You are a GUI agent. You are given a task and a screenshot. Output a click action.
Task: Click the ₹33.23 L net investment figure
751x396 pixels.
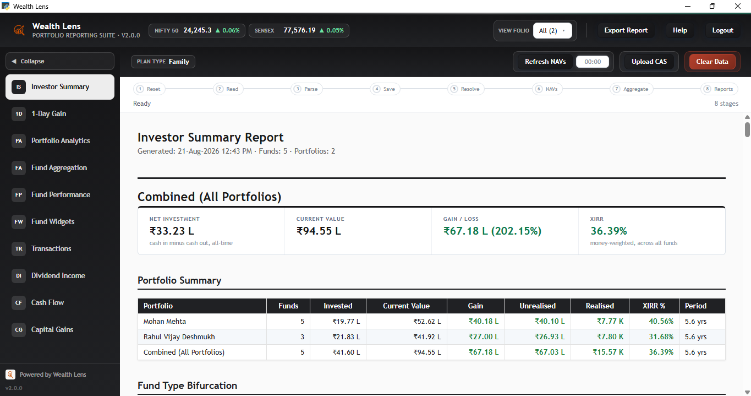pyautogui.click(x=172, y=231)
